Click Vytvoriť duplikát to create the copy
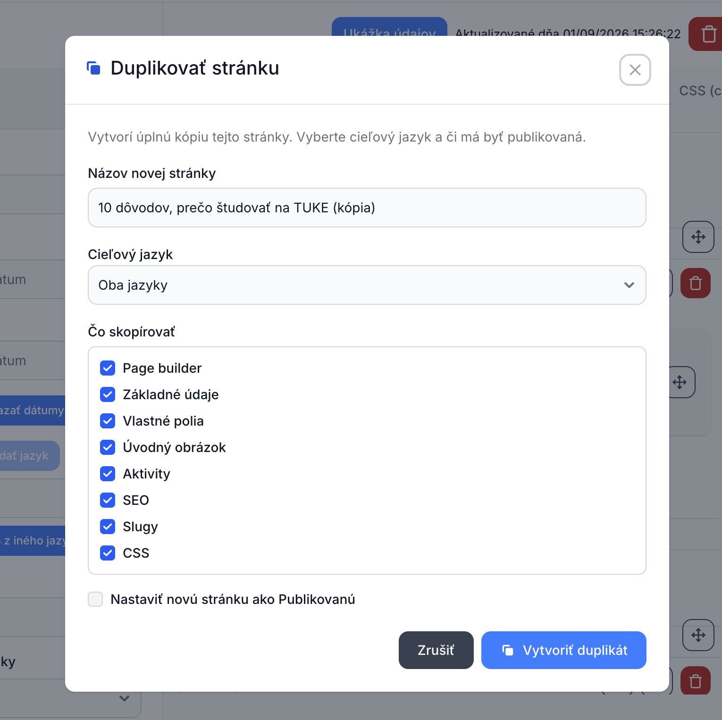 563,650
